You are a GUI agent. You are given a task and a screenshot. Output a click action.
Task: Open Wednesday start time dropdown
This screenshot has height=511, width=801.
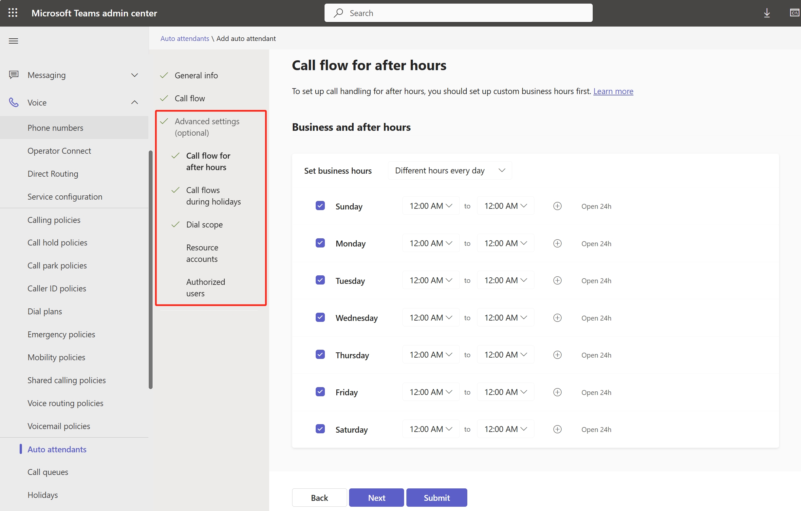(431, 318)
